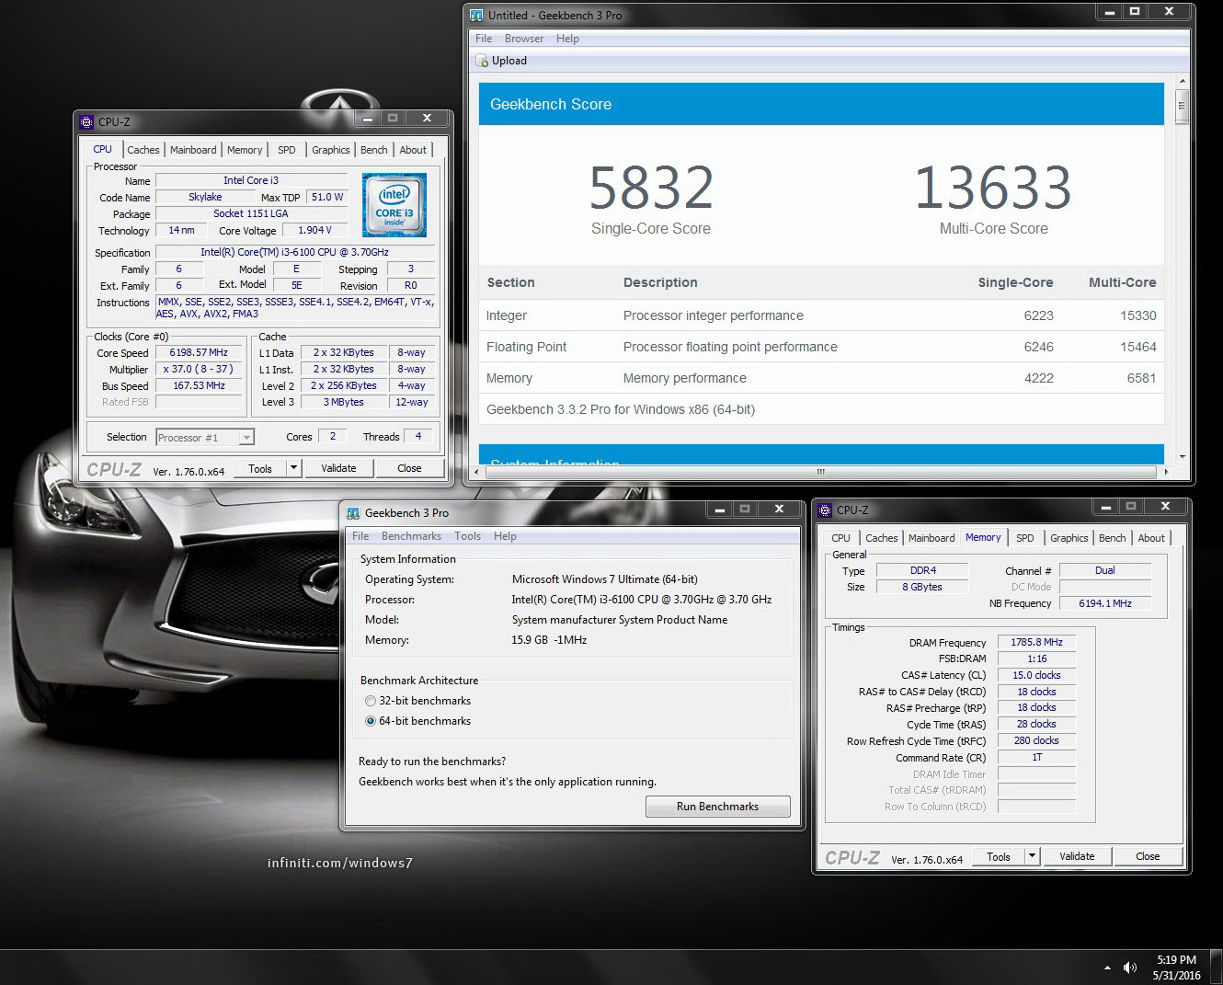Click Core Voltage value 1.904 V
Viewport: 1223px width, 985px height.
coord(314,231)
